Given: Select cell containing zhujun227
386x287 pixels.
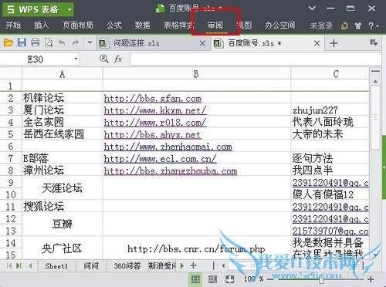Looking at the screenshot, I should 330,110.
